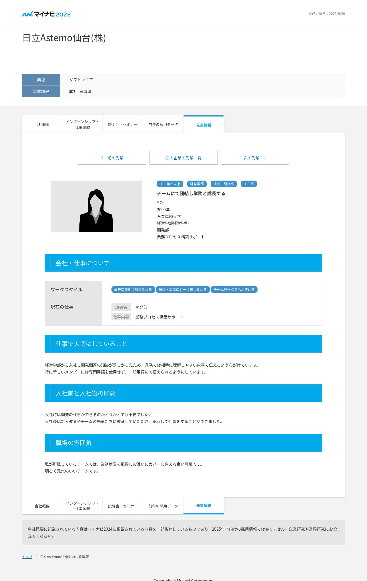This screenshot has height=581, width=367.
Task: Click the IT系 tag
Action: (249, 184)
